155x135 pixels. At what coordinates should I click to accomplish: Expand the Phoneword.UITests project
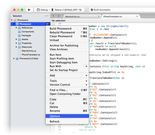click(x=14, y=59)
